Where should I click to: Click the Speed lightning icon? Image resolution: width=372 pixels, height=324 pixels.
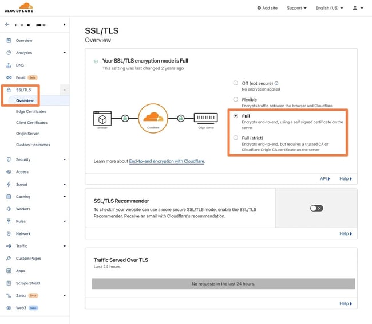[9, 184]
